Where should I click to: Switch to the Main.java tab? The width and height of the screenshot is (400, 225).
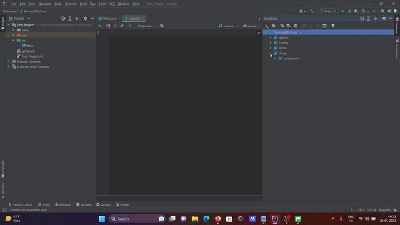(109, 19)
